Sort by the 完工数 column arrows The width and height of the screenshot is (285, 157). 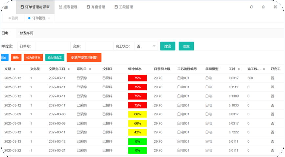(x=264, y=69)
